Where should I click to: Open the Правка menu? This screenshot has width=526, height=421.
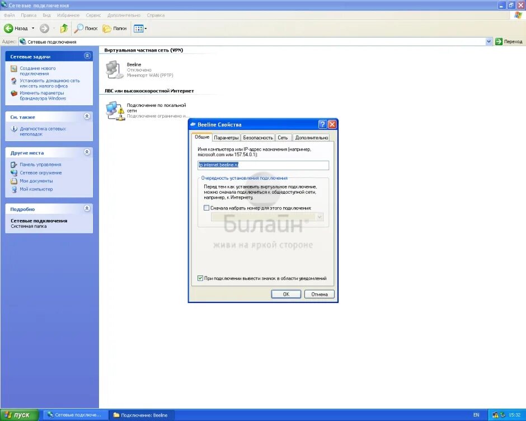(29, 15)
